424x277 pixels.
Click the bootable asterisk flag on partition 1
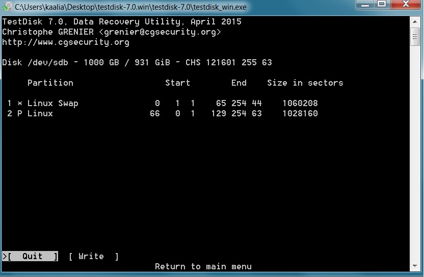click(19, 103)
